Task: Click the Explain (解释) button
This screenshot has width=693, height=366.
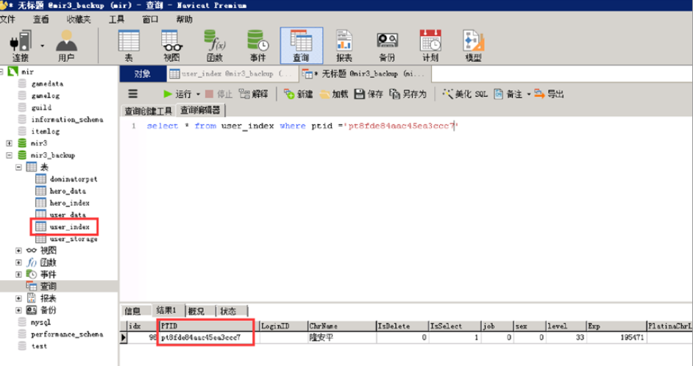Action: click(x=253, y=94)
